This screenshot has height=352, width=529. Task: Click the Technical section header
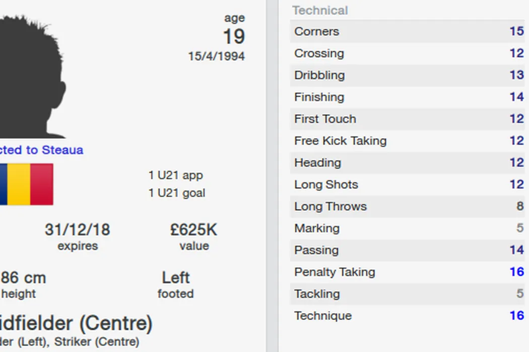[320, 10]
